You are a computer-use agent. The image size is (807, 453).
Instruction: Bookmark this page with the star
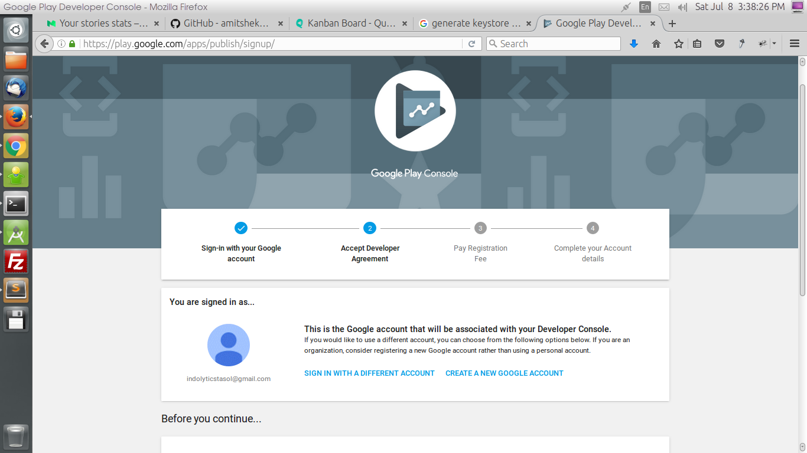(679, 44)
